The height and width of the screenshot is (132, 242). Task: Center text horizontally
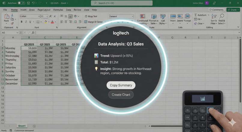pyautogui.click(x=66, y=22)
